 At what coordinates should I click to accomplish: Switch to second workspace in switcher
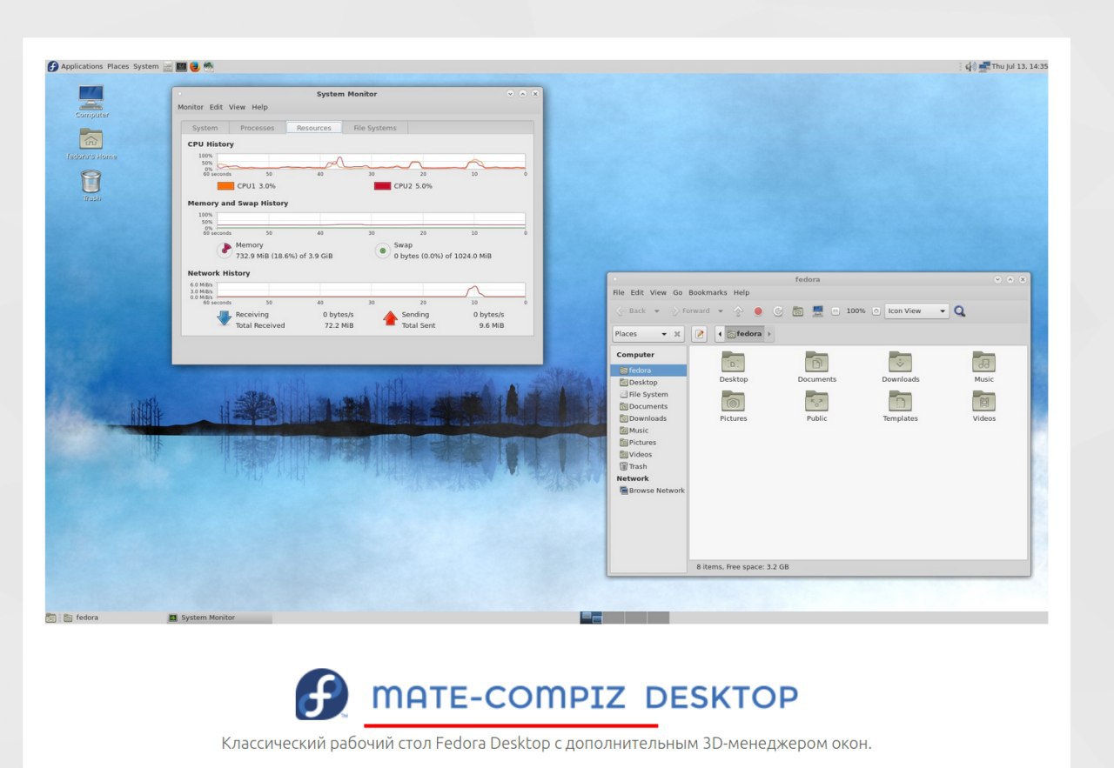pos(614,618)
